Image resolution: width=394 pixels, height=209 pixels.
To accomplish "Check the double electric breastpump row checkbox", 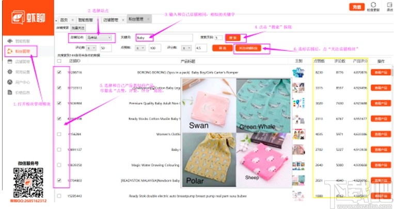I will point(59,196).
